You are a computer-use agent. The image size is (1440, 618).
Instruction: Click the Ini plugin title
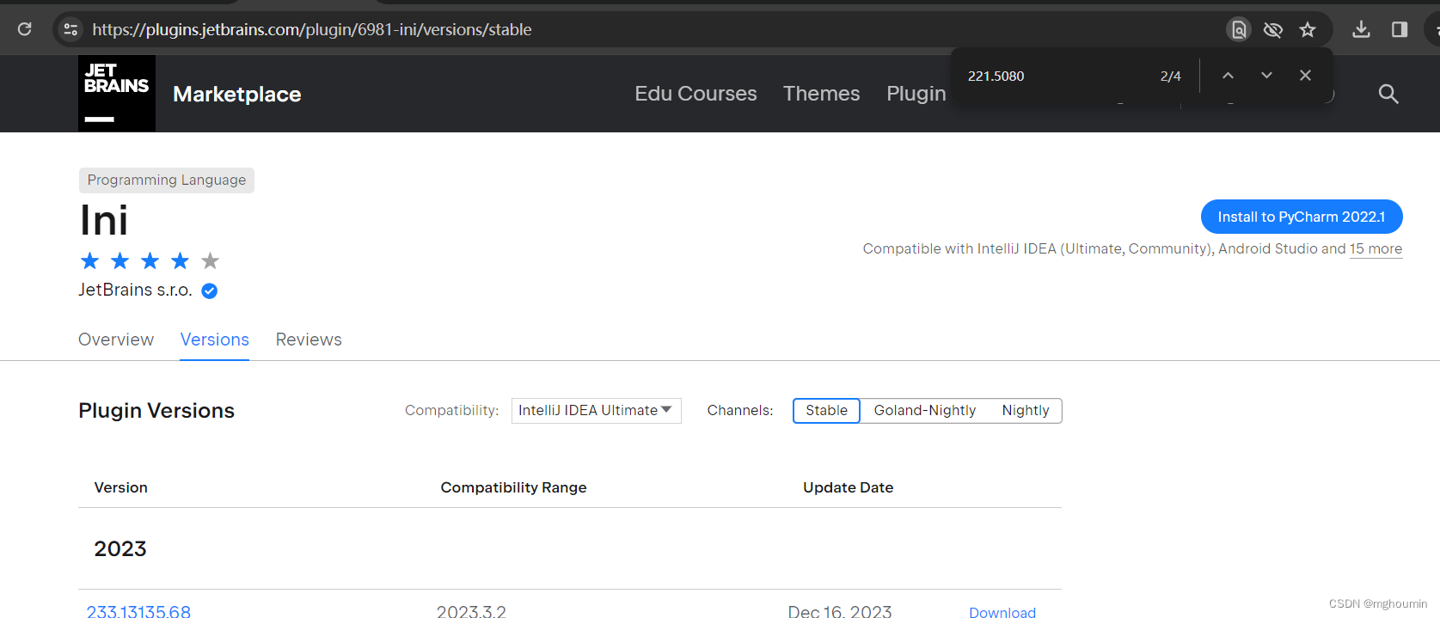pyautogui.click(x=104, y=221)
